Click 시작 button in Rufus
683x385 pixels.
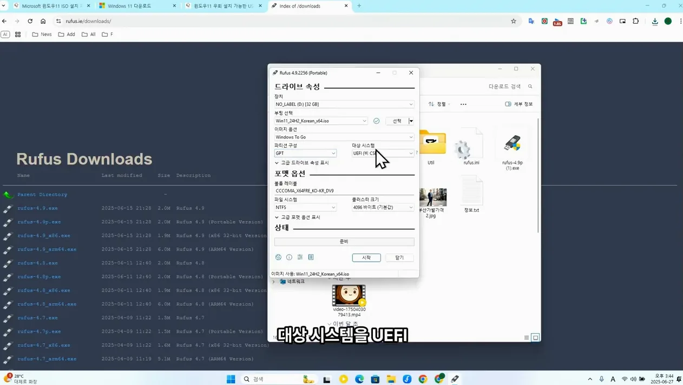tap(366, 258)
